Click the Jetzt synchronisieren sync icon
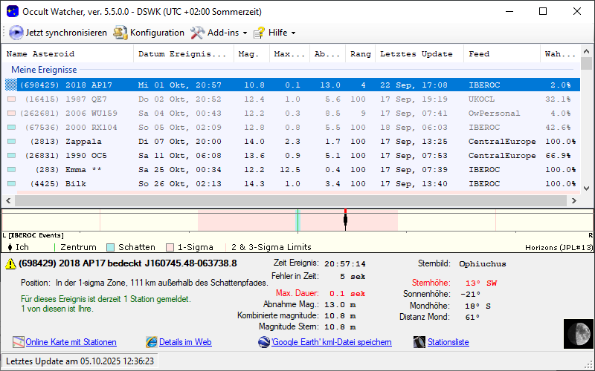This screenshot has height=371, width=595. [16, 33]
